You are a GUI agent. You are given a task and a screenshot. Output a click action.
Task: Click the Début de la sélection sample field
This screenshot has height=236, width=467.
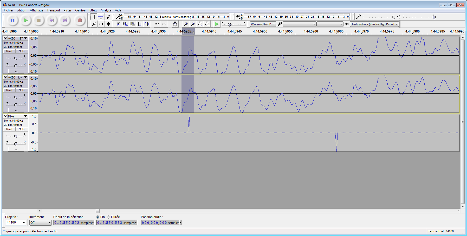coord(74,222)
